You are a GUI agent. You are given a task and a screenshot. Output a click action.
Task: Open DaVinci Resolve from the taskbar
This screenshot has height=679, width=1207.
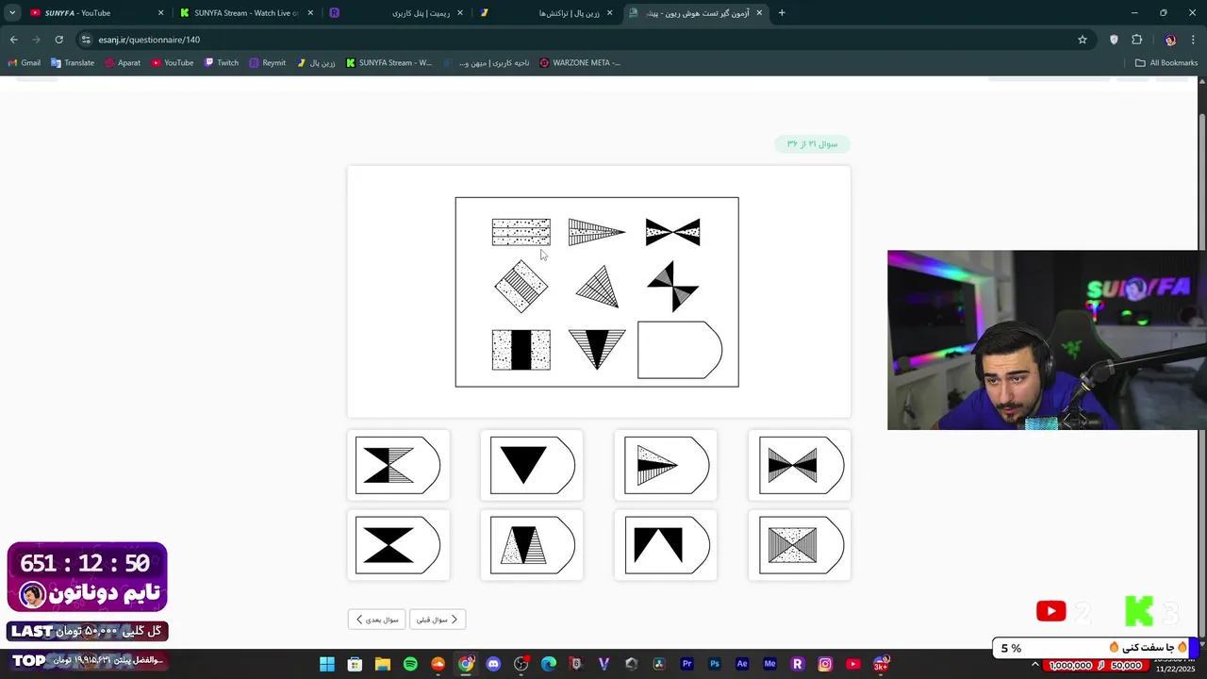pos(659,664)
